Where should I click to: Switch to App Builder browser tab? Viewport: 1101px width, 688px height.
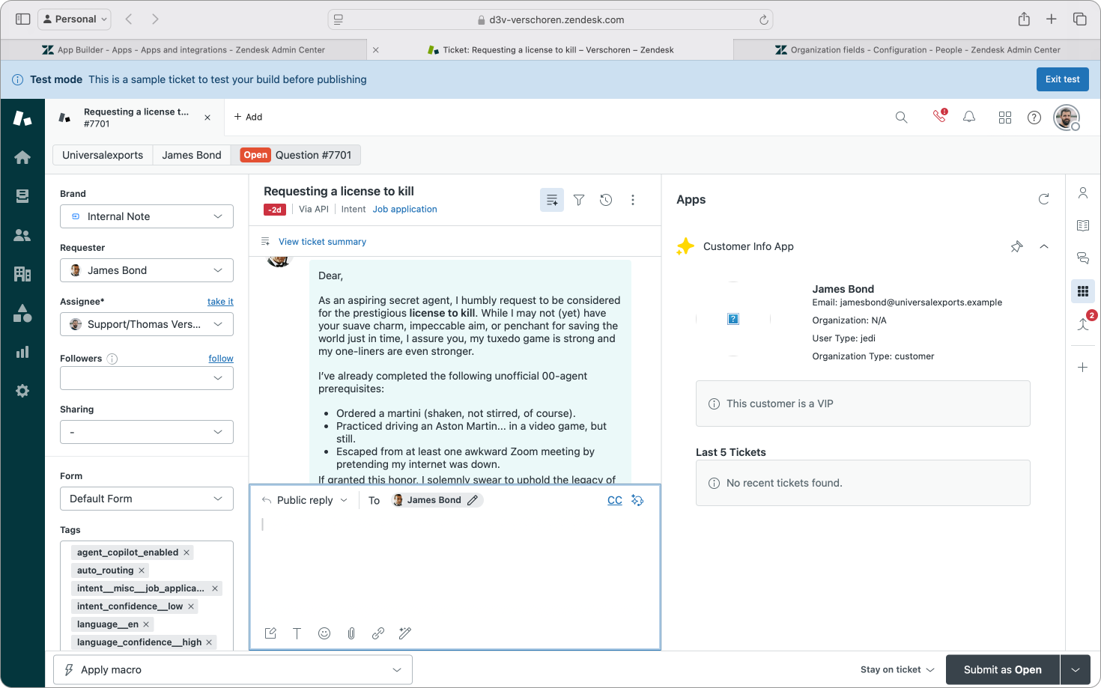point(184,50)
